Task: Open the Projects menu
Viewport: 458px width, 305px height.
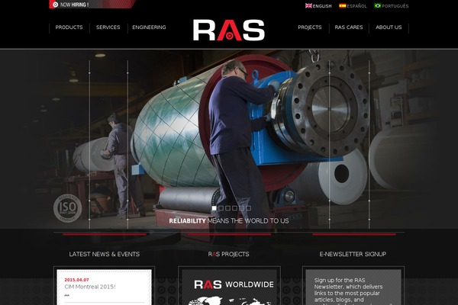Action: click(310, 27)
